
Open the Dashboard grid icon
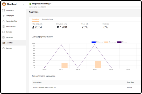3,10
